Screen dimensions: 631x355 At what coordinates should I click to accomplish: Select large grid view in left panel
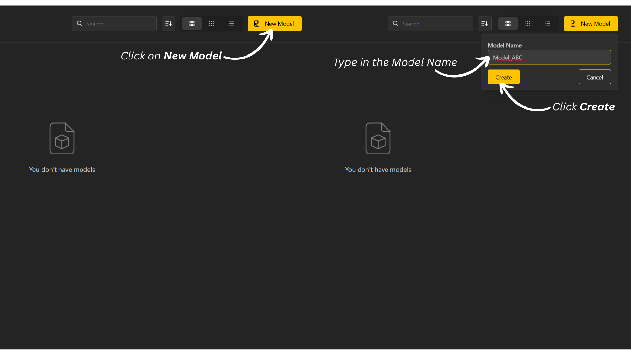point(192,24)
